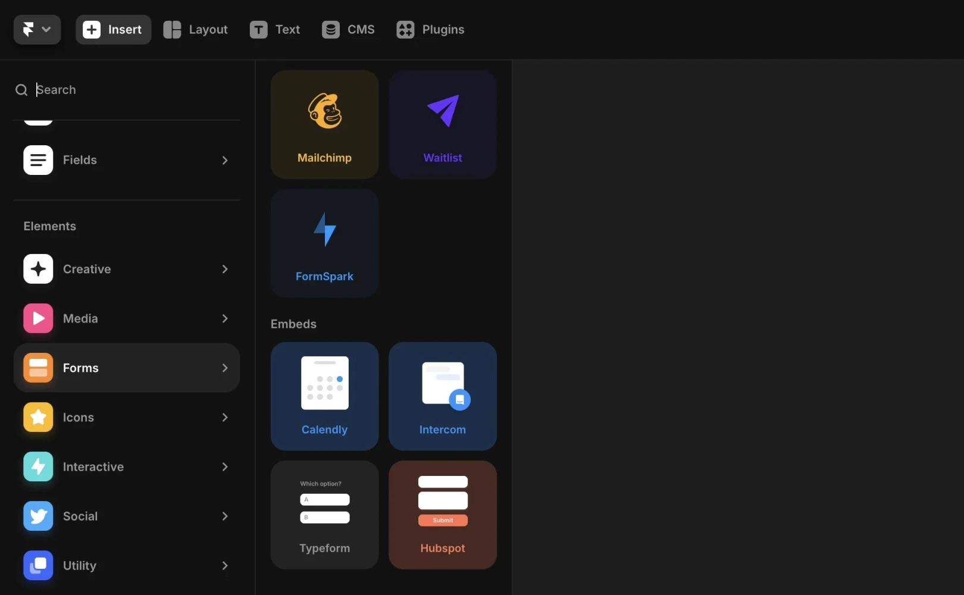Click the Hubspot card label
This screenshot has height=595, width=964.
coord(443,548)
